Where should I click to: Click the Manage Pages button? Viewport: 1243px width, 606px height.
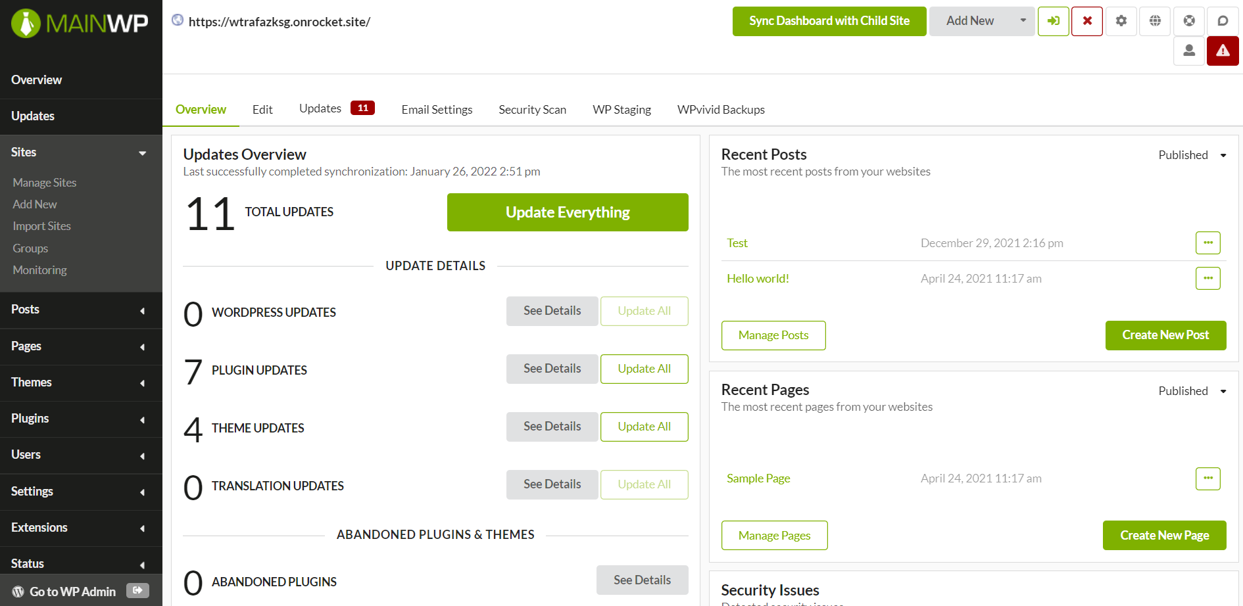pos(774,536)
